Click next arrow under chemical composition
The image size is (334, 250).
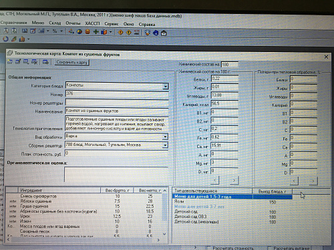click(234, 180)
